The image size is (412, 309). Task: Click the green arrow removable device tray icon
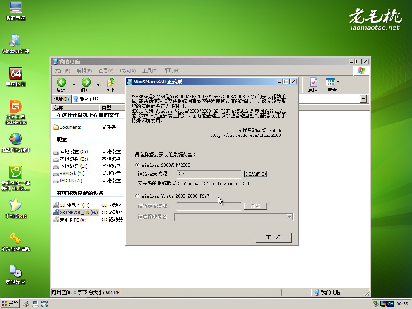point(376,304)
